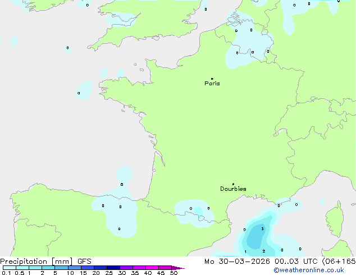Click the legend label 25

coord(109,273)
